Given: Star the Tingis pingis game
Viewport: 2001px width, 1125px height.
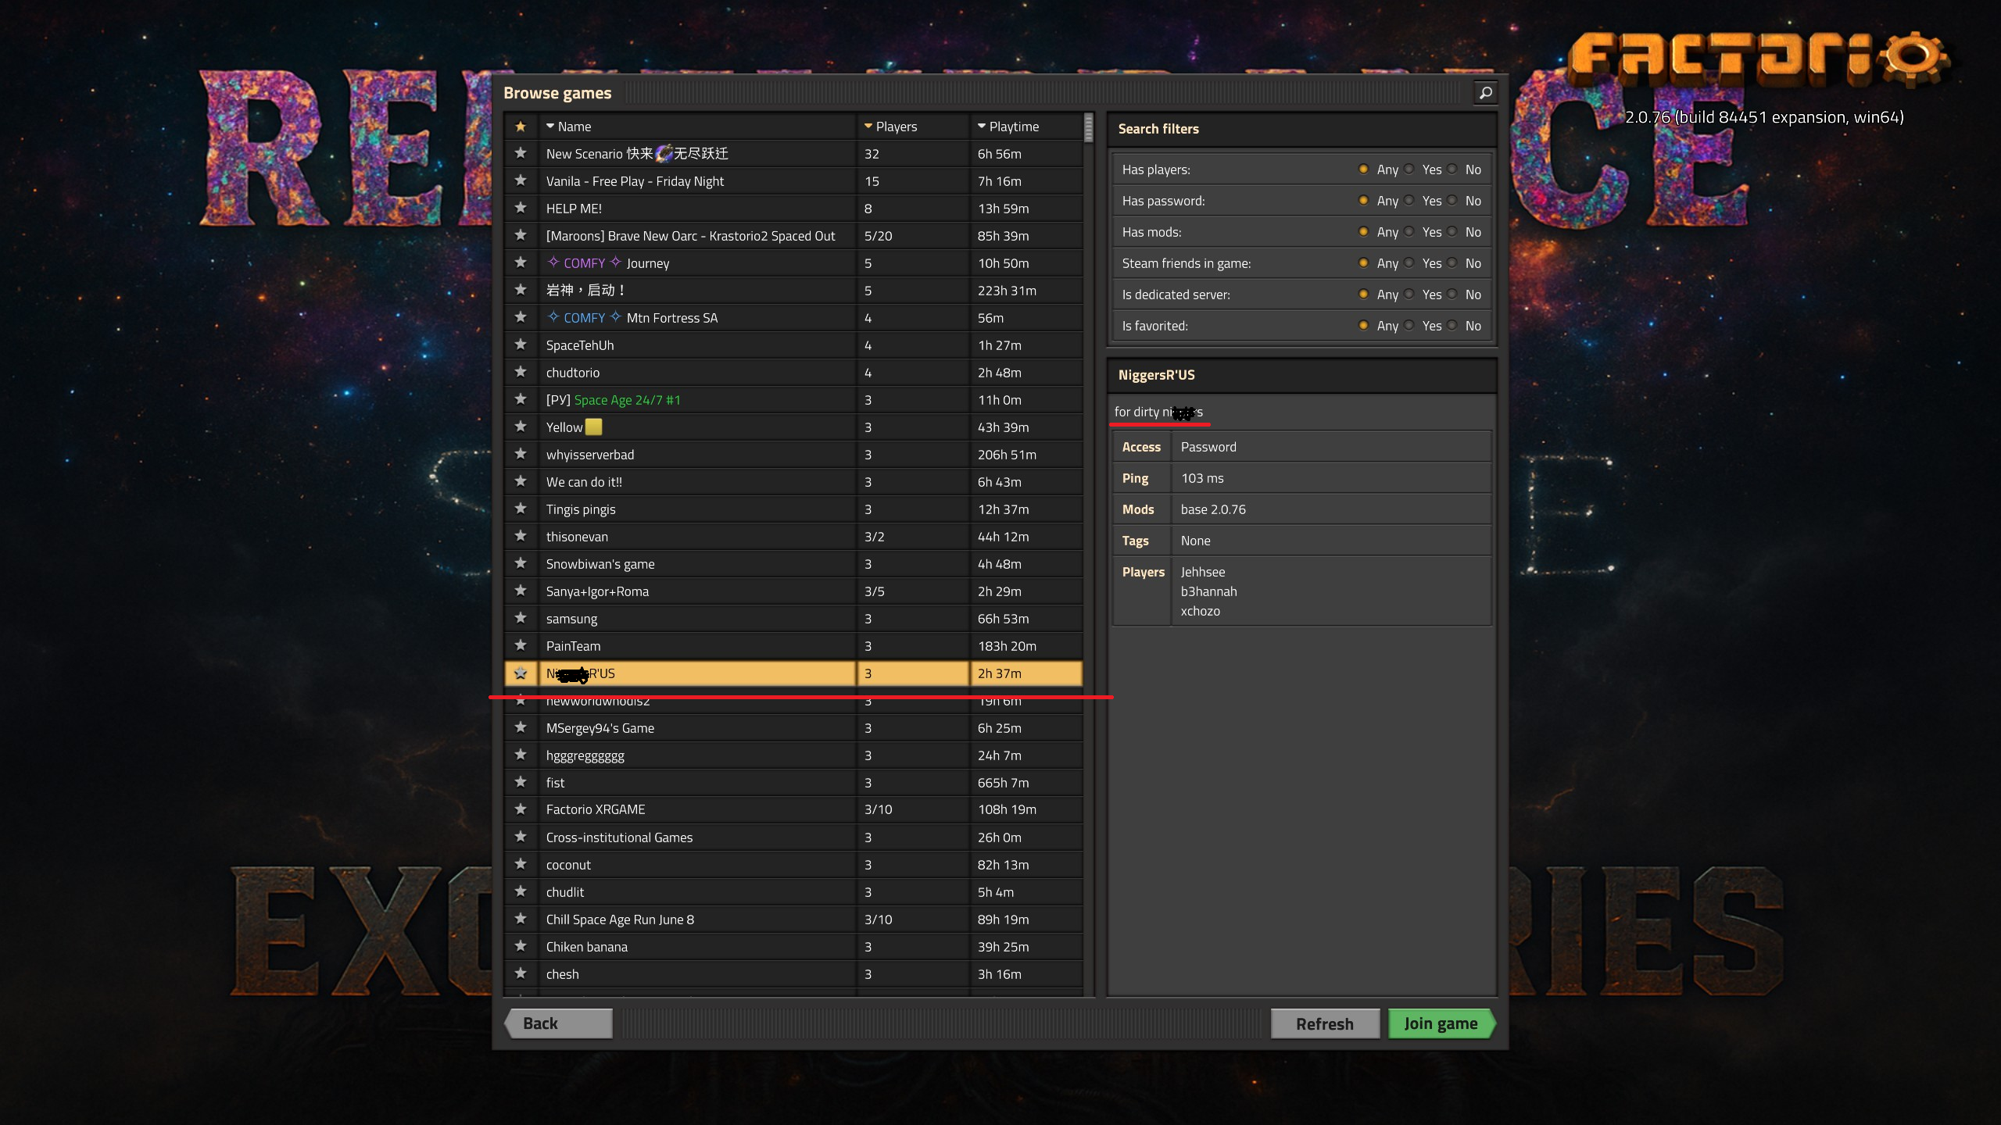Looking at the screenshot, I should point(521,509).
